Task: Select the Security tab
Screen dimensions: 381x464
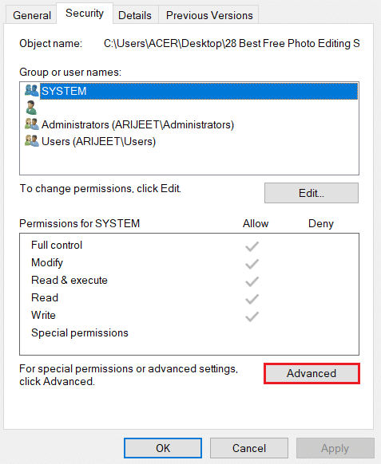Action: pos(85,14)
